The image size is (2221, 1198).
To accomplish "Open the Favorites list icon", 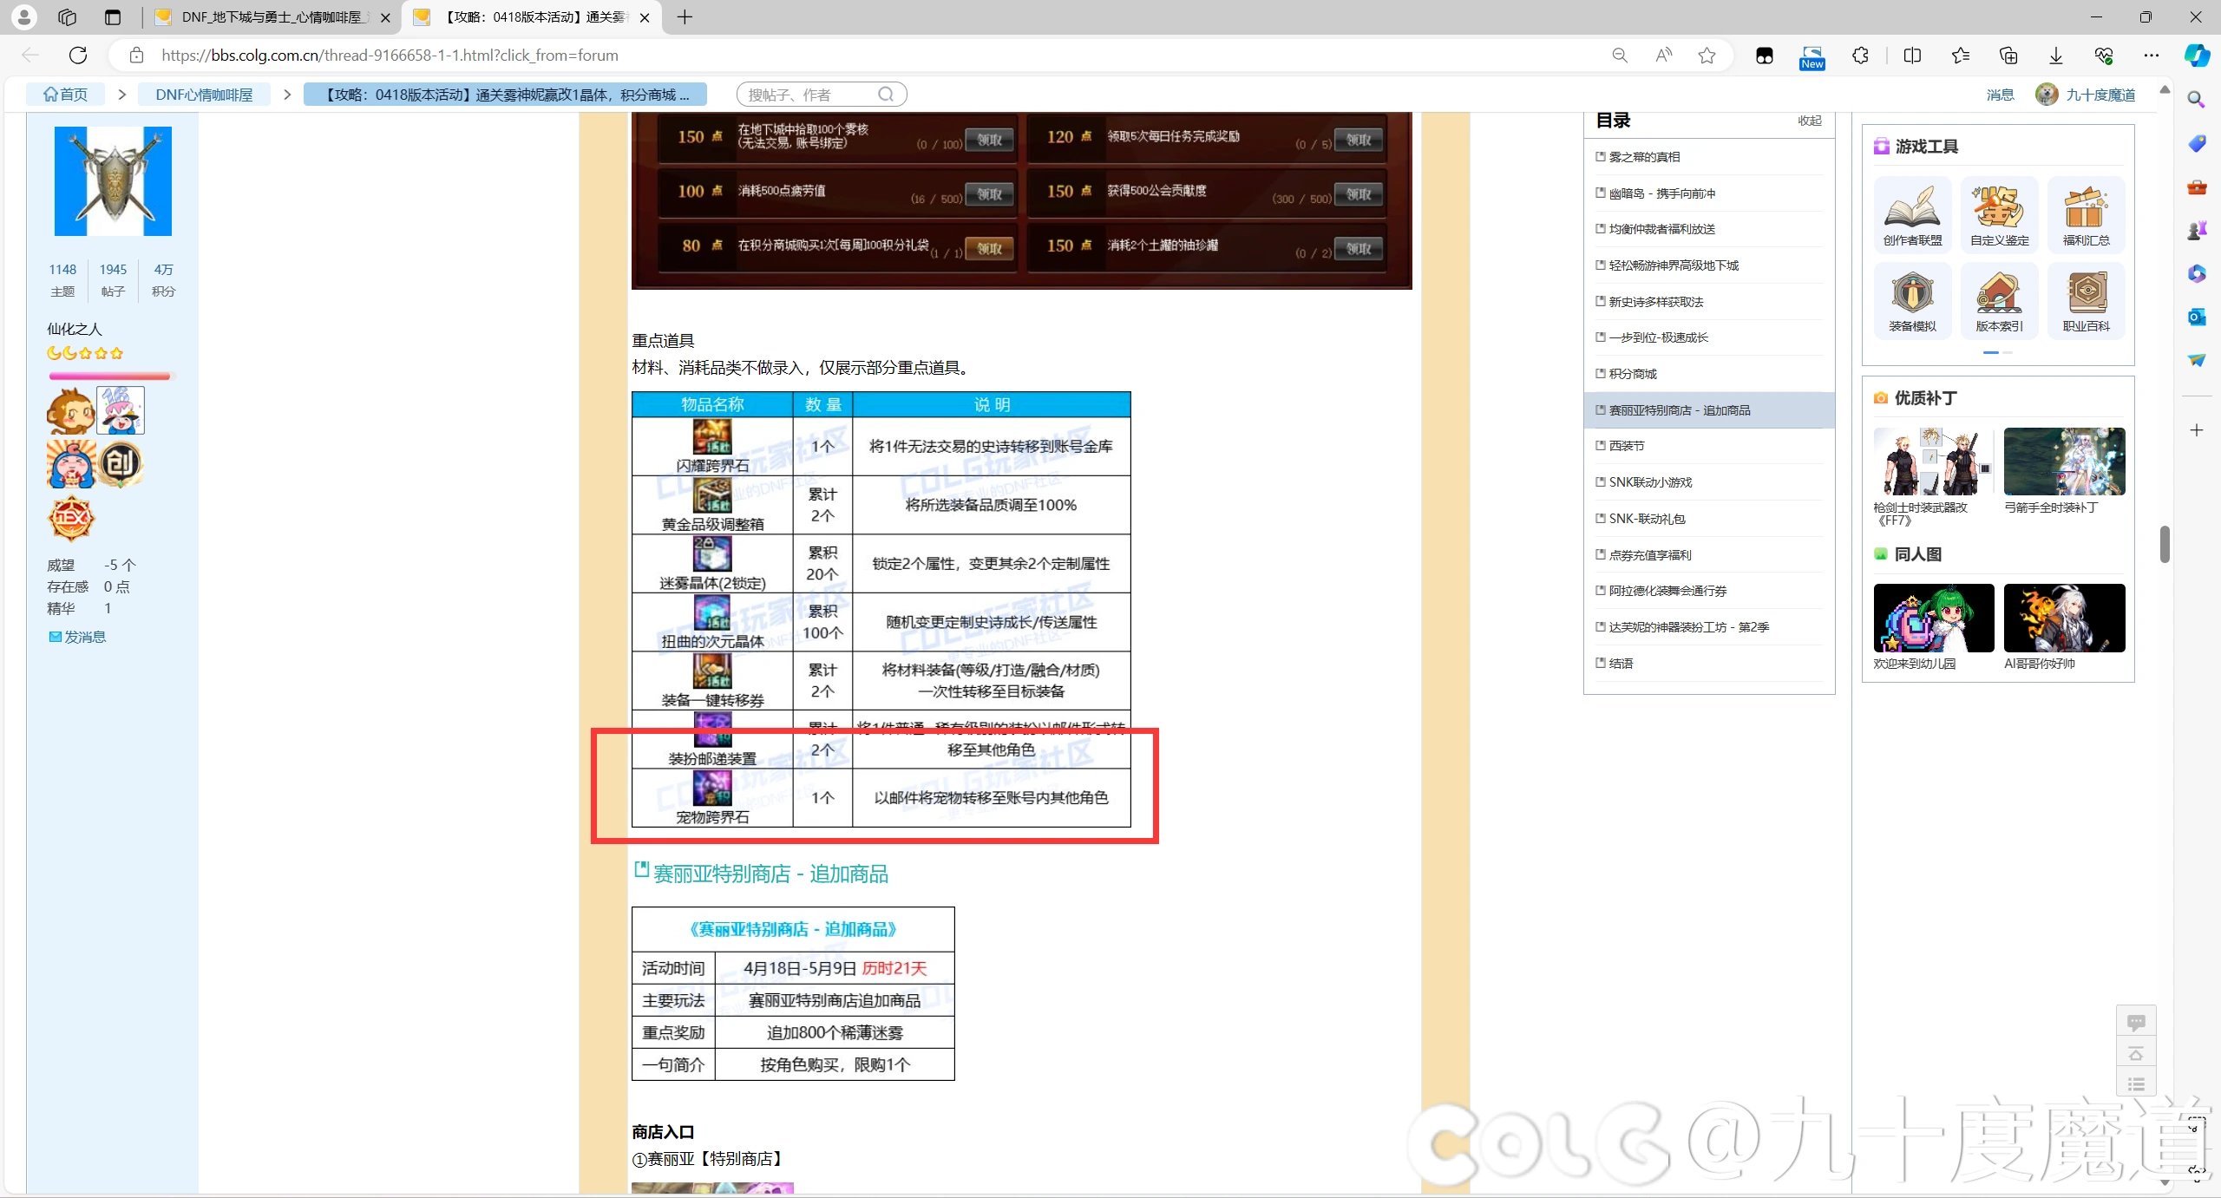I will coord(1961,56).
